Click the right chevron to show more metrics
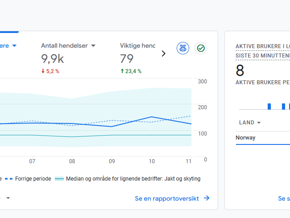Image resolution: width=290 pixels, height=218 pixels. click(163, 53)
